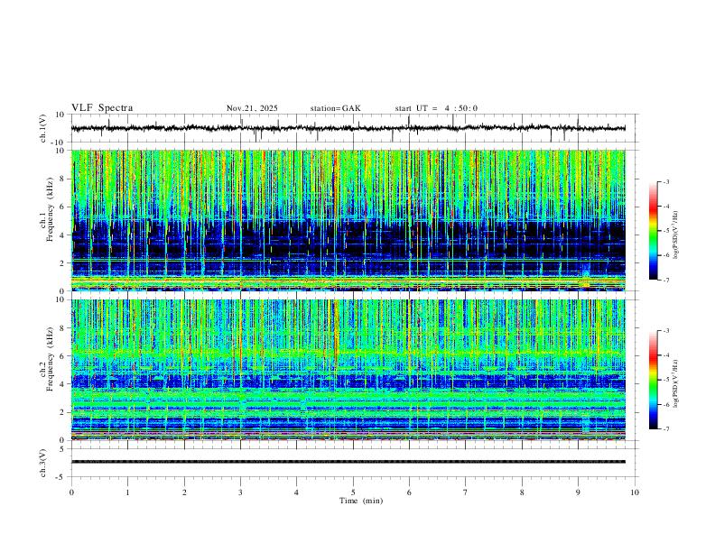715x552 pixels.
Task: Click the "station=GAK" label
Action: tap(336, 108)
